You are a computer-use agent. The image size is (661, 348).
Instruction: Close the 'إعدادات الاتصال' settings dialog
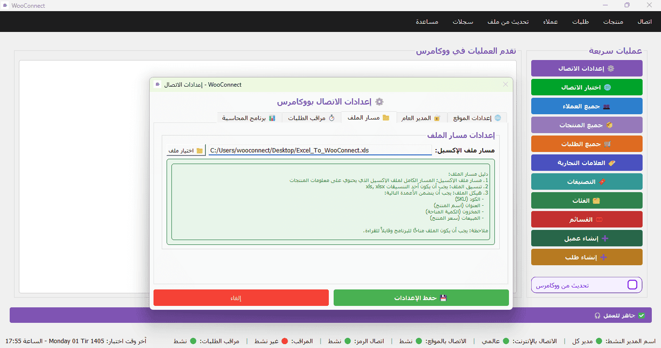pyautogui.click(x=506, y=84)
